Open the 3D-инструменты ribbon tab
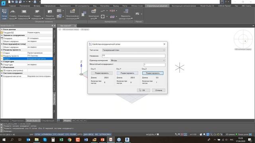Viewport: 255px width, 143px height. click(x=82, y=6)
